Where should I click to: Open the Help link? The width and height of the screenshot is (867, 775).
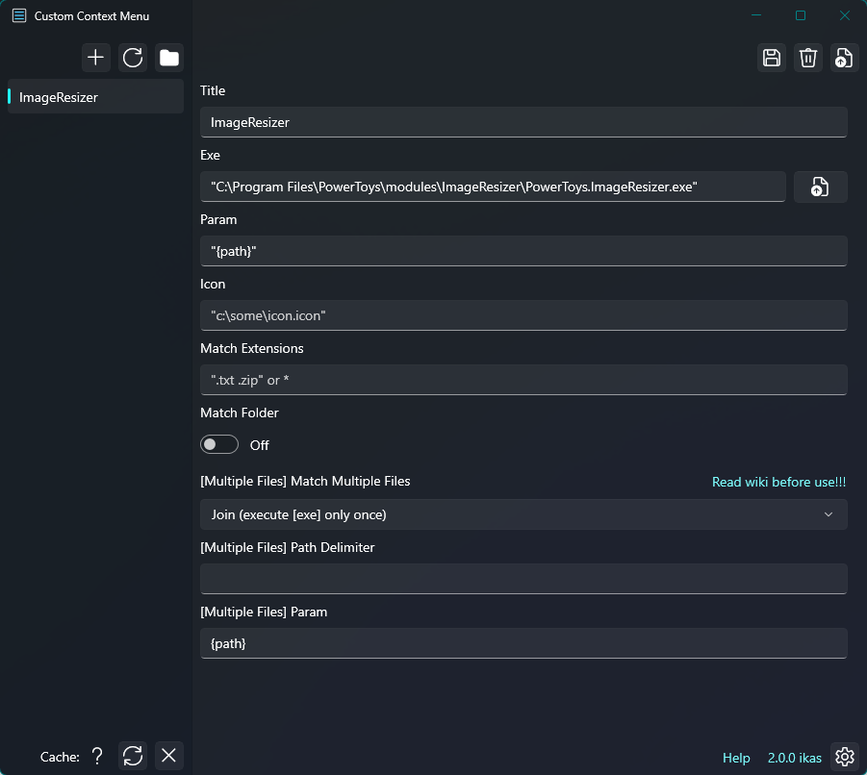tap(736, 758)
